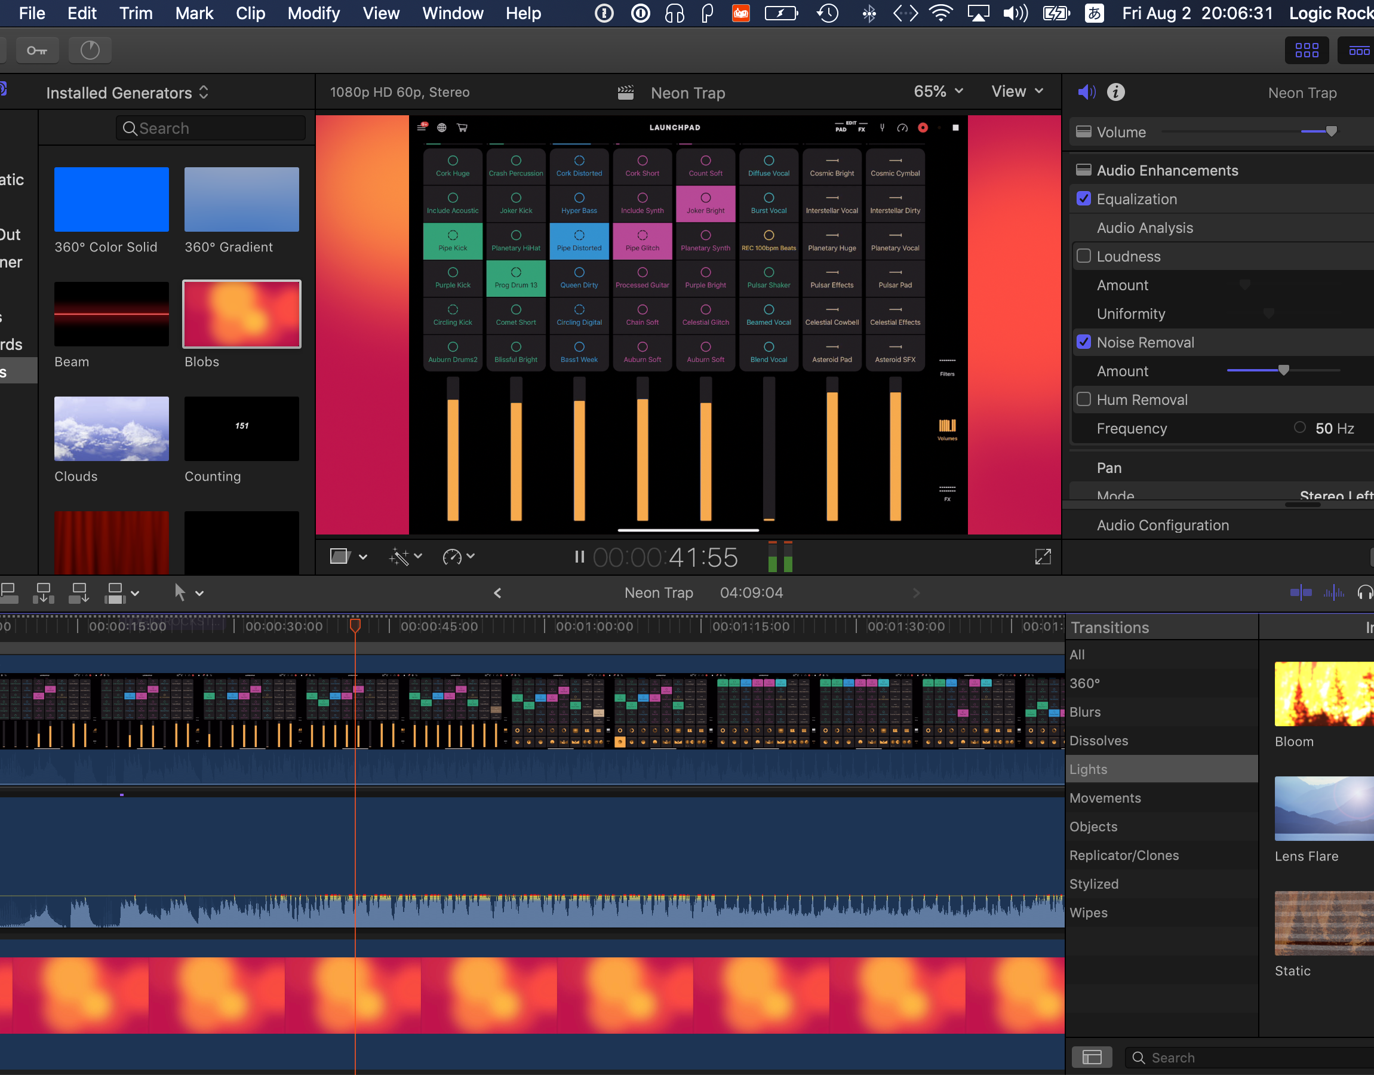1374x1075 pixels.
Task: Toggle solo headphones icon
Action: [1364, 593]
